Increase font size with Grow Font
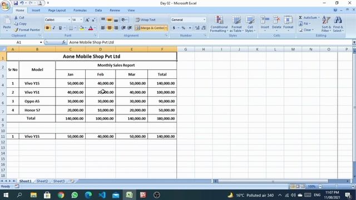The width and height of the screenshot is (356, 200). pos(87,20)
